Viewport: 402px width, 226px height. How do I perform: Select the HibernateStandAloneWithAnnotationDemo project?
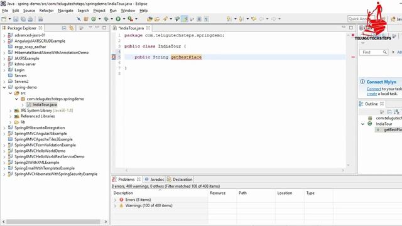point(52,53)
